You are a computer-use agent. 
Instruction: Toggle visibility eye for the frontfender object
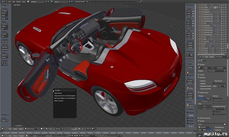[x=222, y=26]
